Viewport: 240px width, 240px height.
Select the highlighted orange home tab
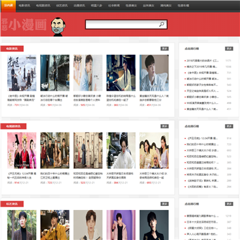9,5
